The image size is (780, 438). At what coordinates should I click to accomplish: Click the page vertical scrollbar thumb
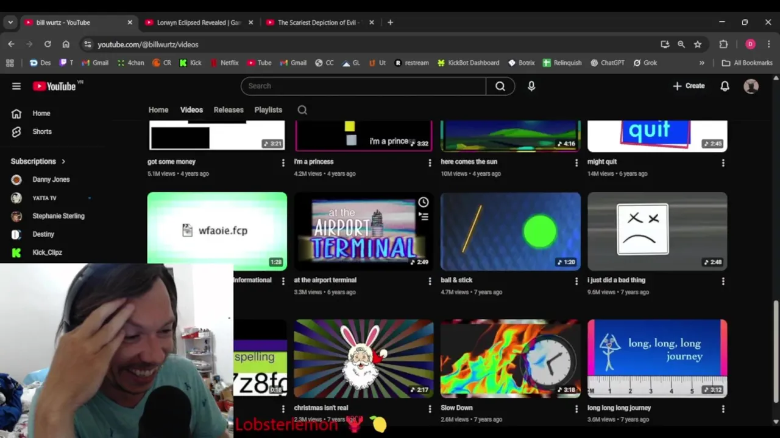click(x=776, y=351)
